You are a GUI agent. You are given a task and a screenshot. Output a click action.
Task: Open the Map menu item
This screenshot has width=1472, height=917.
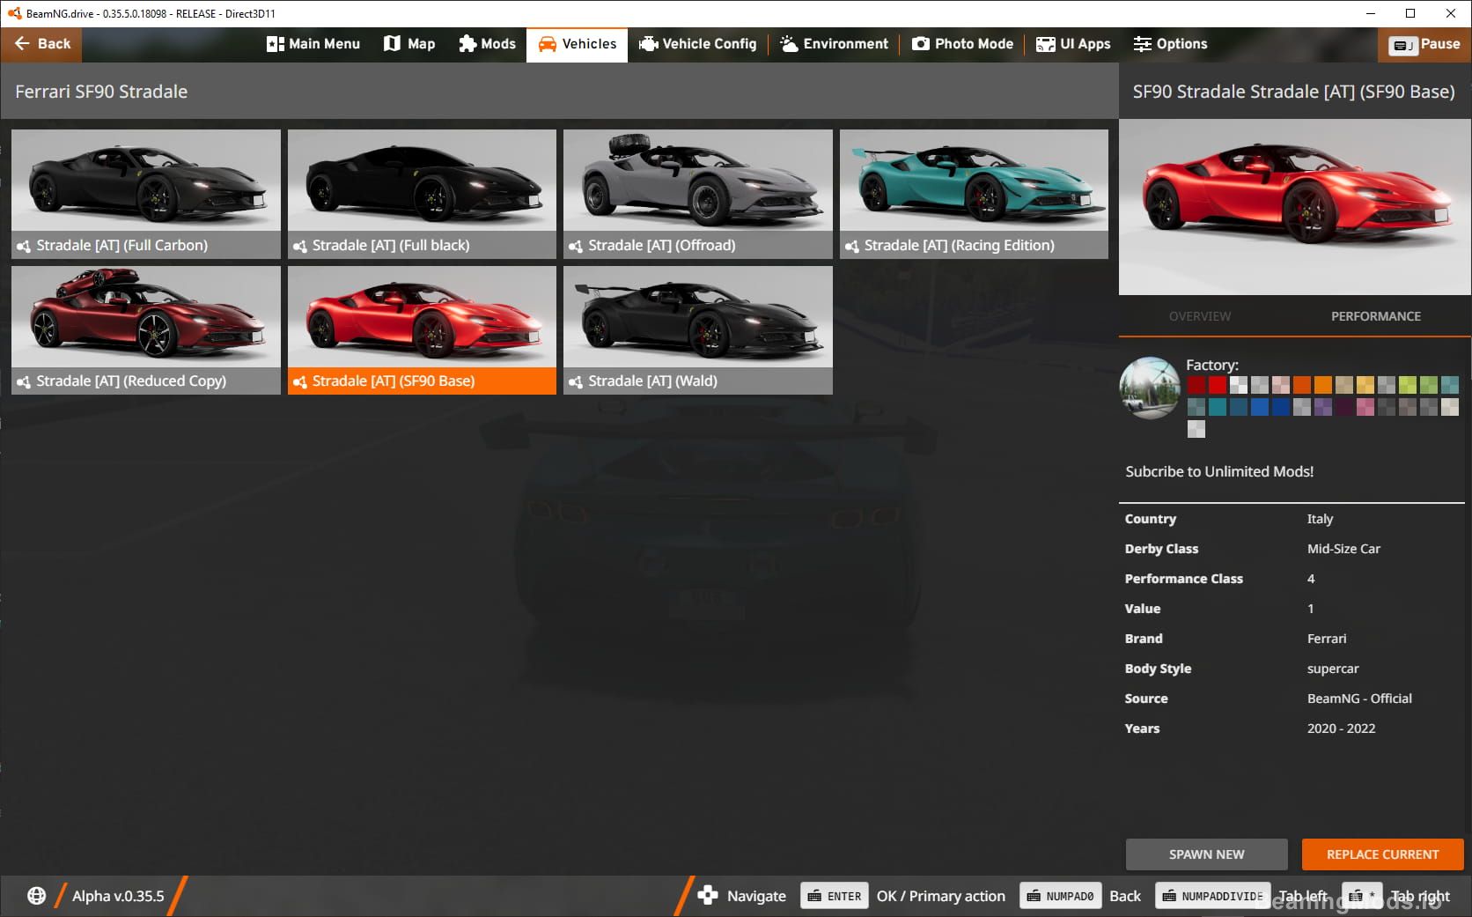(409, 44)
